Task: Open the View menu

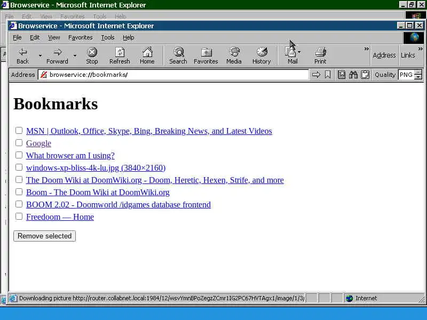Action: pyautogui.click(x=54, y=37)
